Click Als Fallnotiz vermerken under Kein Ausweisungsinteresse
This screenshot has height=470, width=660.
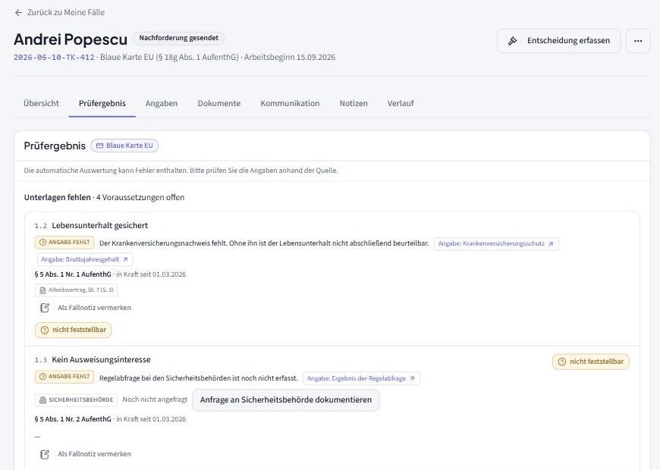pyautogui.click(x=86, y=454)
